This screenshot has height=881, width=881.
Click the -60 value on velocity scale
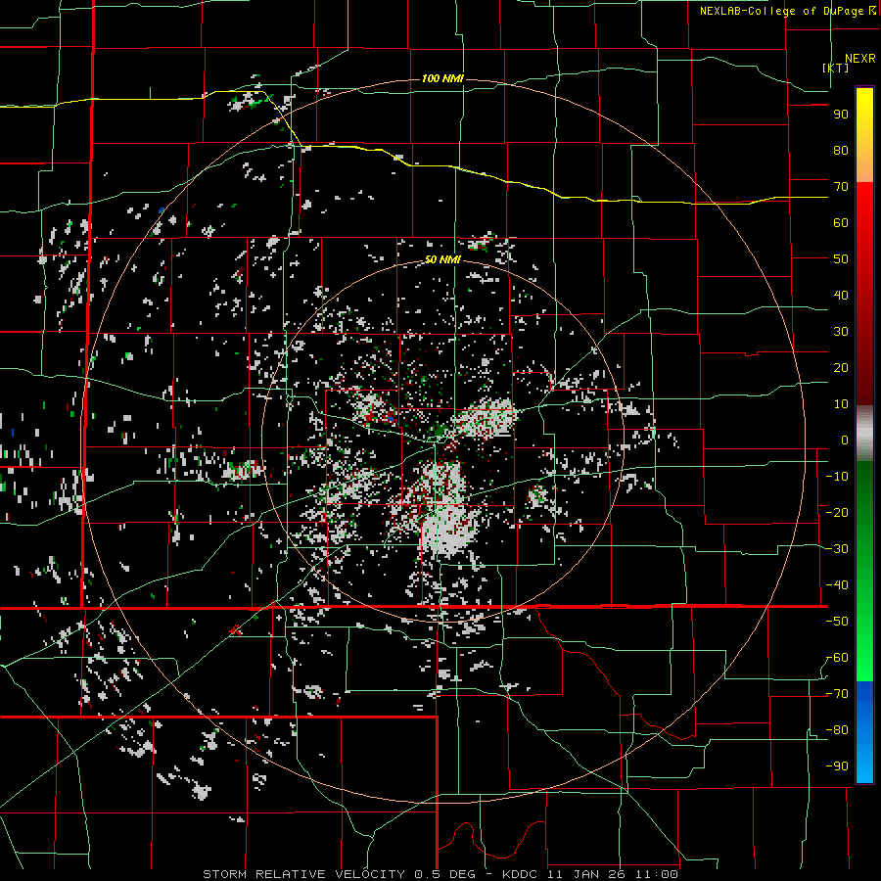tap(837, 658)
